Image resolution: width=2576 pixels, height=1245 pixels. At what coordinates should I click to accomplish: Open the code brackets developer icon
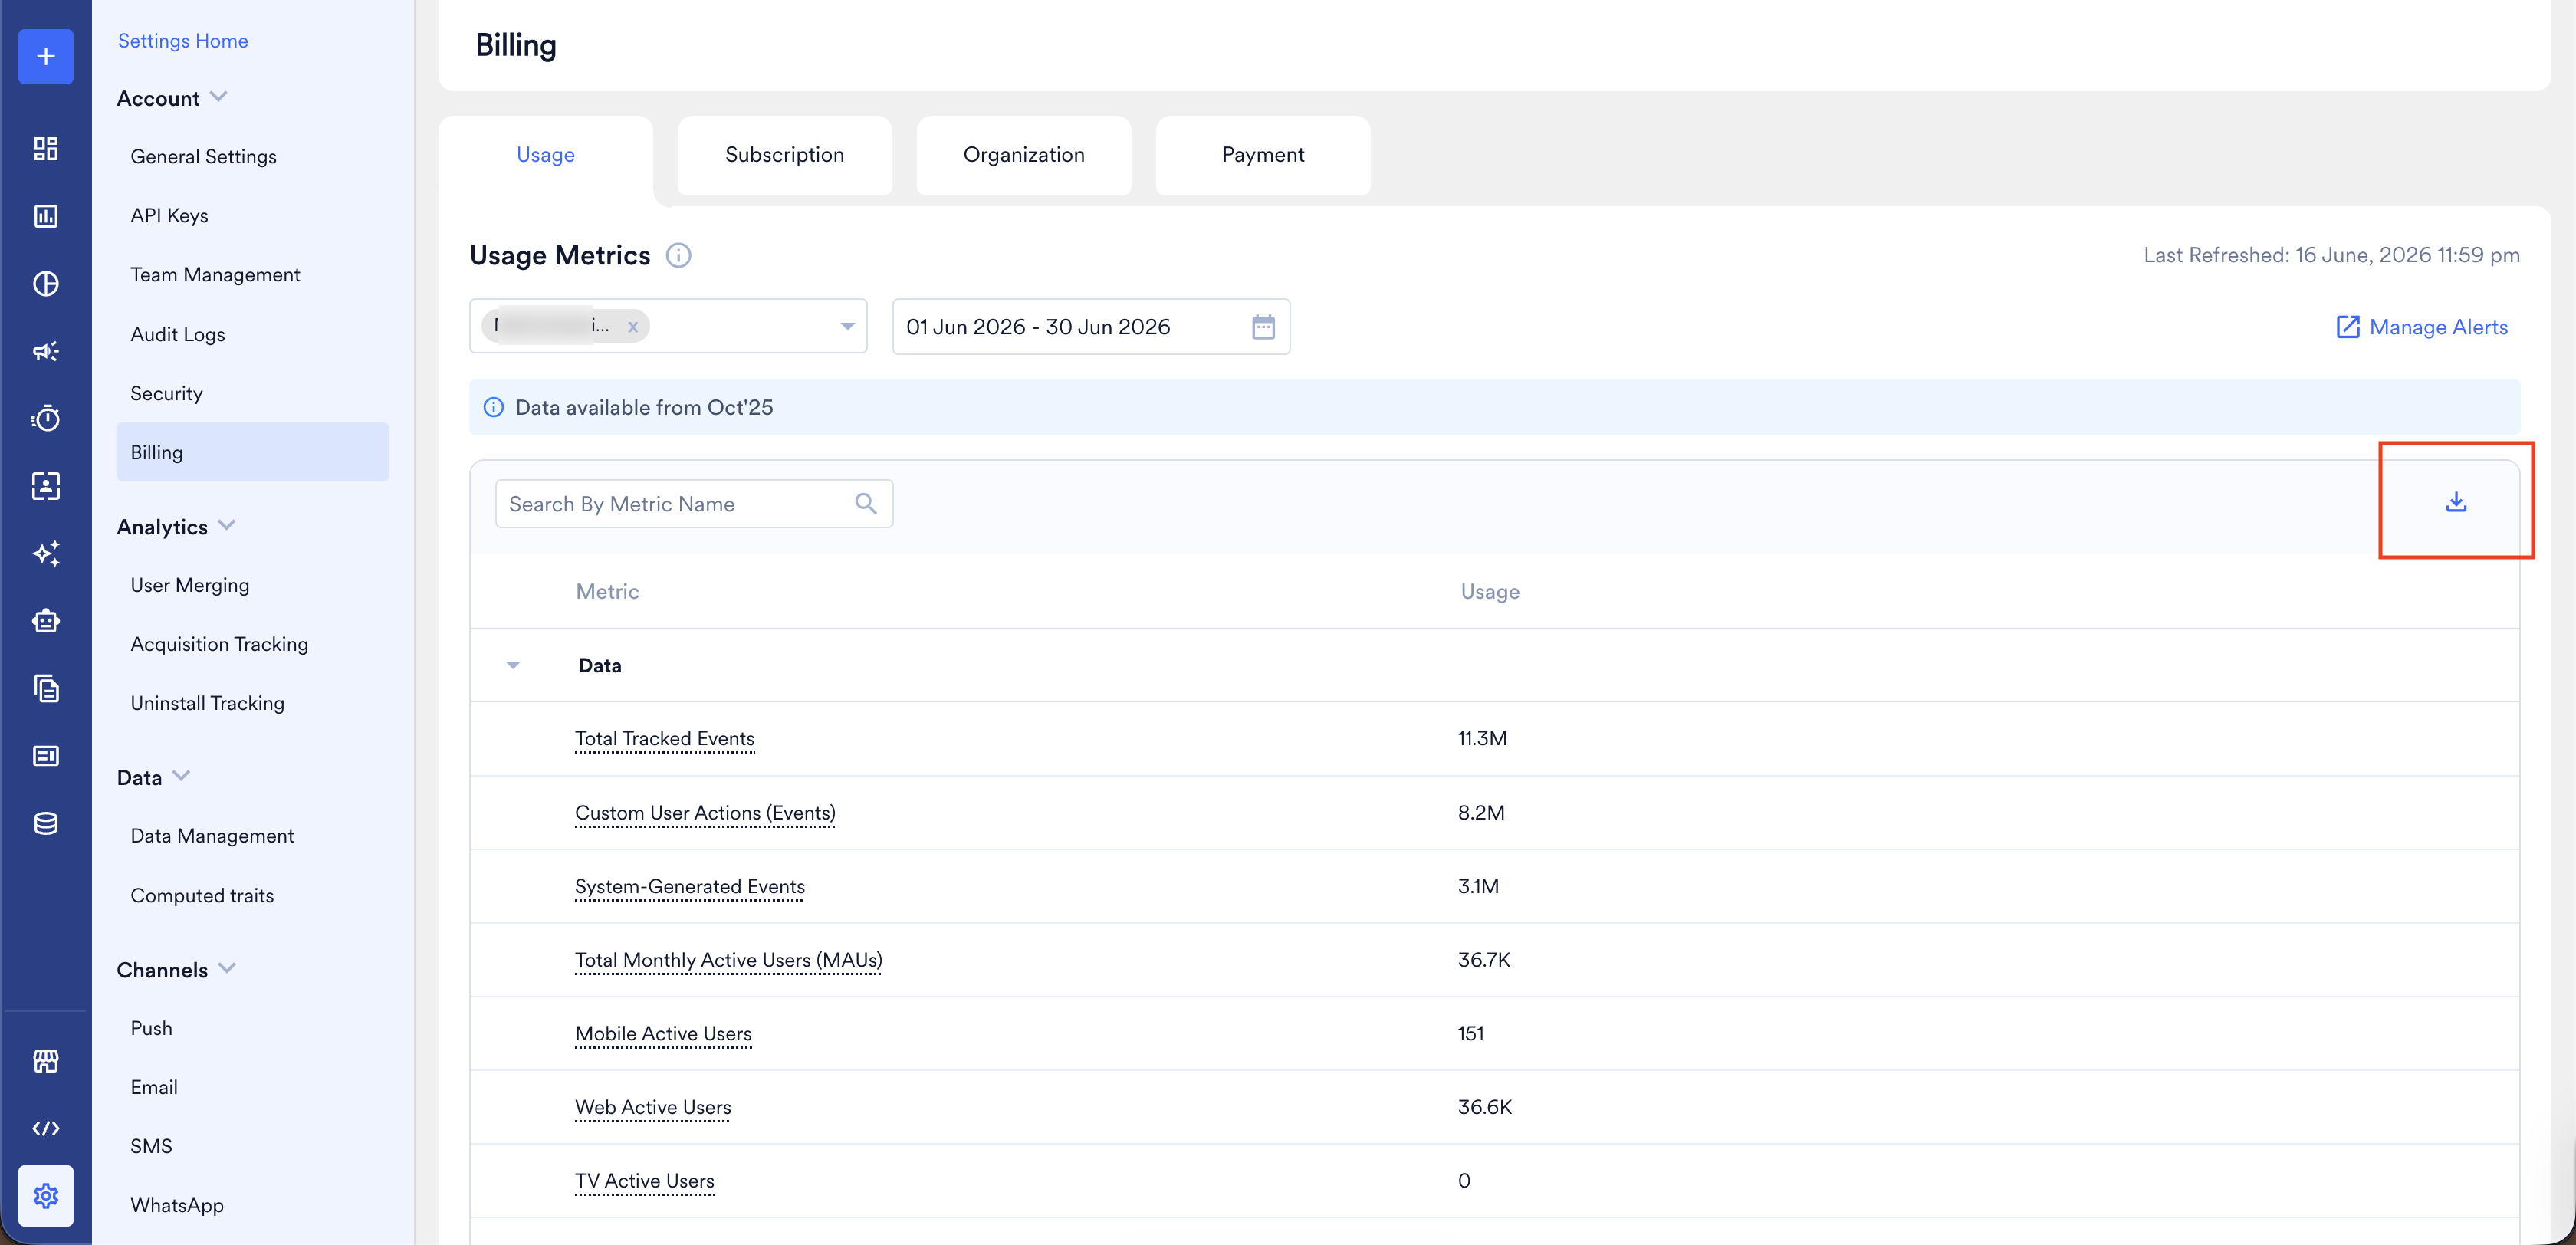pos(46,1128)
